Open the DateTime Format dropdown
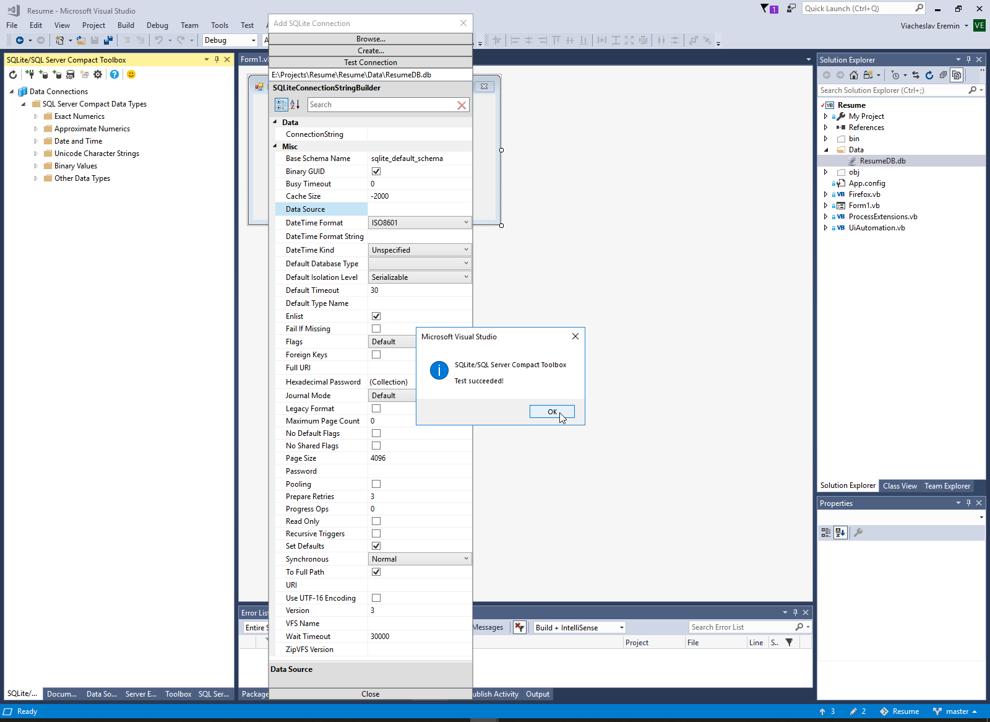This screenshot has width=990, height=722. [x=420, y=223]
